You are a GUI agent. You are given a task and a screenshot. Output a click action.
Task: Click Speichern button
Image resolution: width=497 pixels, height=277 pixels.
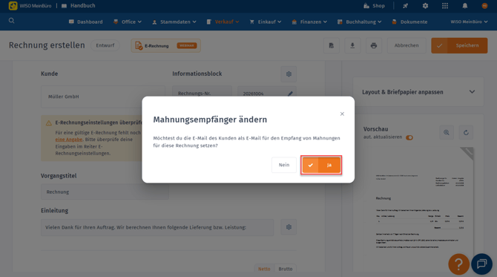click(459, 46)
